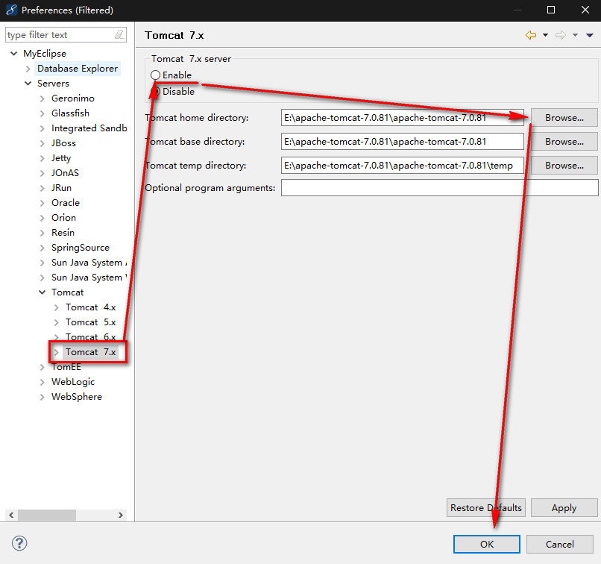The height and width of the screenshot is (564, 601).
Task: Click the yellow back navigation arrow
Action: [531, 35]
